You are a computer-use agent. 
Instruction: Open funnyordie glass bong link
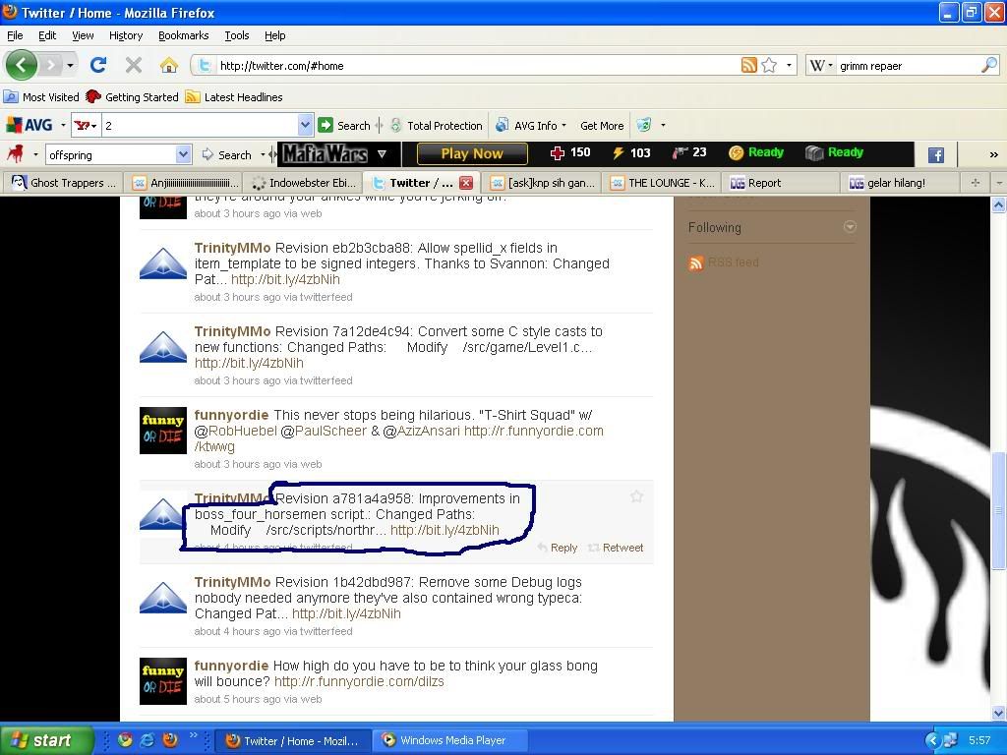click(359, 682)
